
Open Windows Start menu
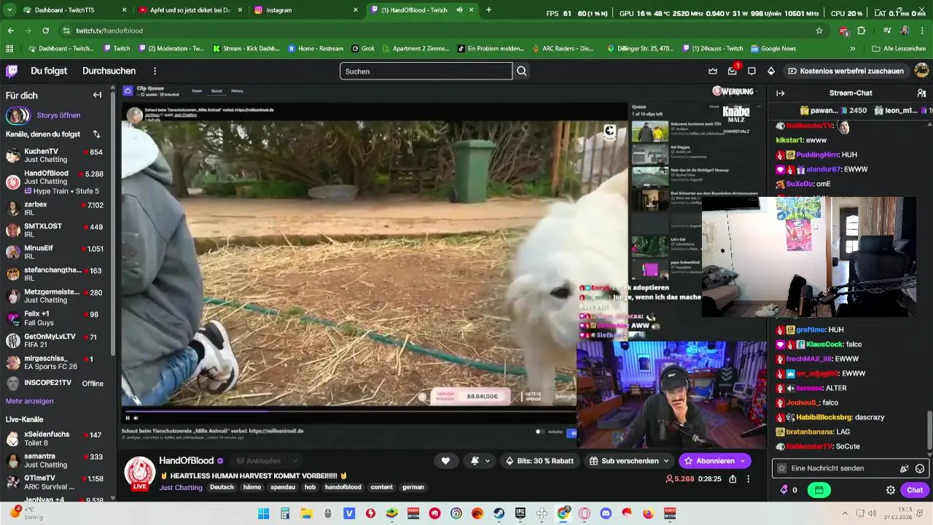[264, 513]
